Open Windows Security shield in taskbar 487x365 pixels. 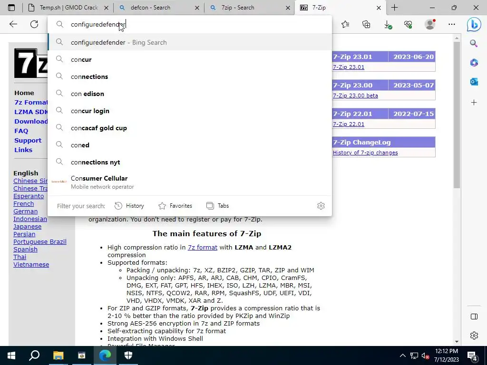tap(128, 355)
